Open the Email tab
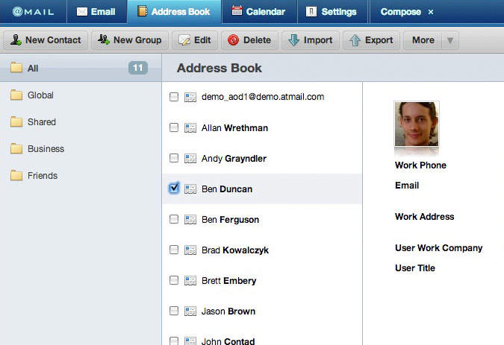This screenshot has height=345, width=504. tap(96, 12)
